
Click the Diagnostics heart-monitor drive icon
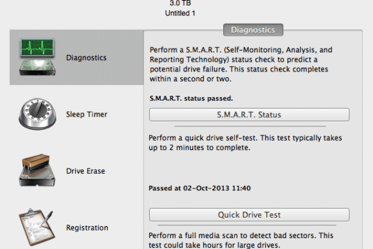[x=38, y=57]
